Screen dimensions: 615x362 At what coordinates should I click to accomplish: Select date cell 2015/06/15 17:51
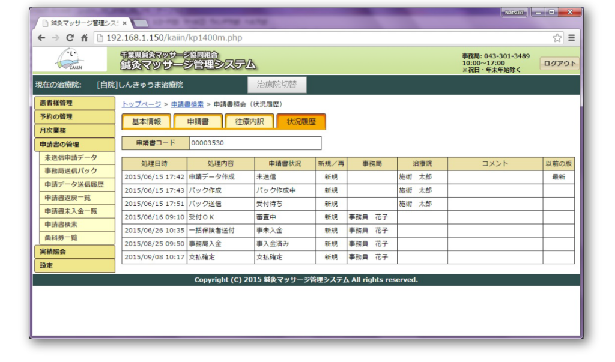click(154, 204)
